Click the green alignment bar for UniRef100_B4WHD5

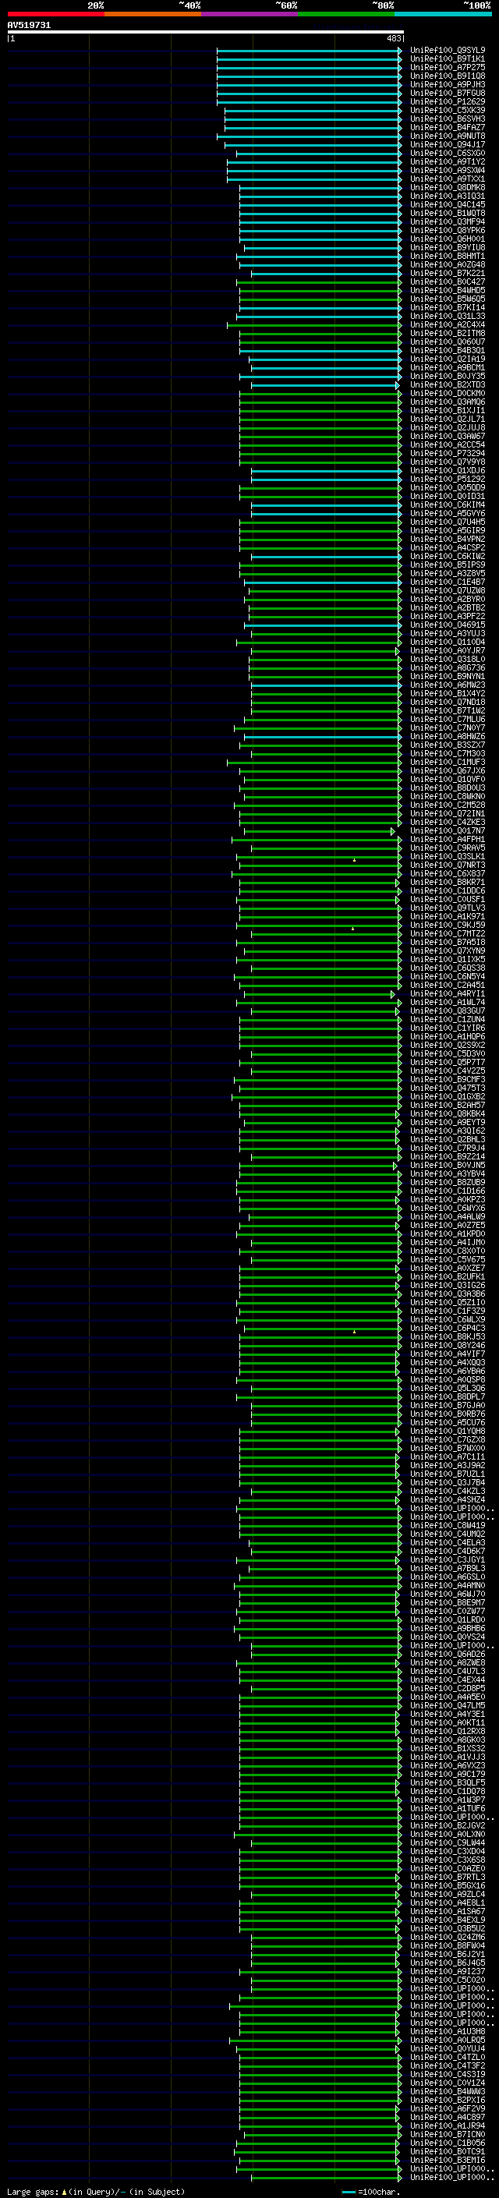tap(320, 291)
